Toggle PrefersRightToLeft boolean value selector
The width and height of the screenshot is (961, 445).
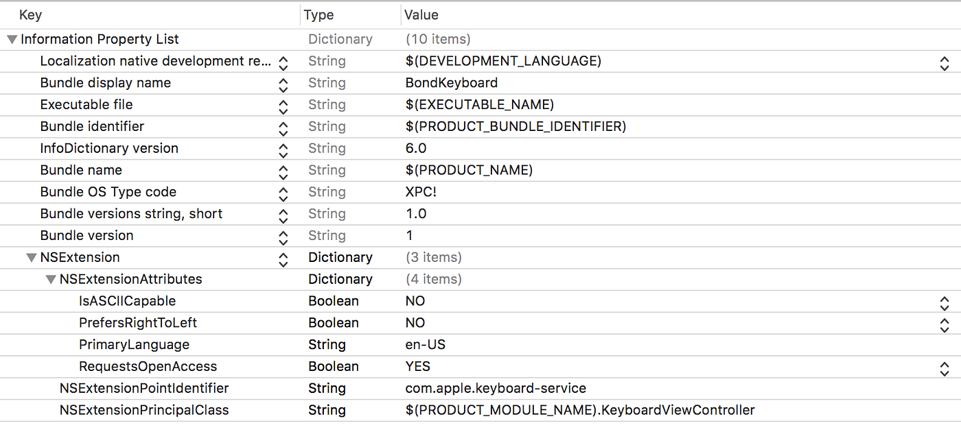(945, 325)
